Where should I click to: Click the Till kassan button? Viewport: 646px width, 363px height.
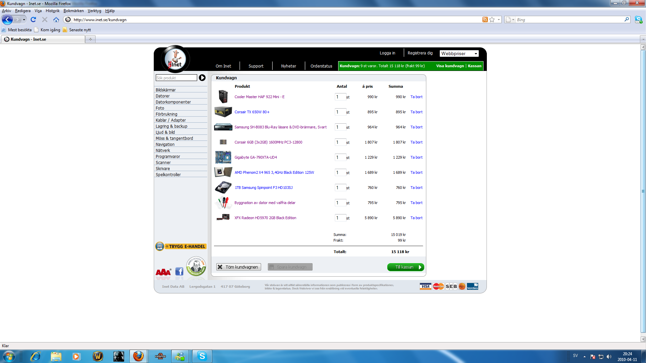[405, 267]
